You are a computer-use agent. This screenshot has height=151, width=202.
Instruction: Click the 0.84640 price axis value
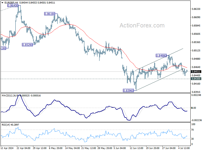click(196, 67)
